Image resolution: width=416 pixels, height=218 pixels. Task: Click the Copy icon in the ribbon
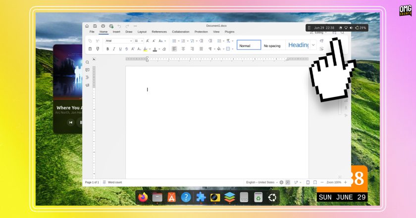[90, 41]
